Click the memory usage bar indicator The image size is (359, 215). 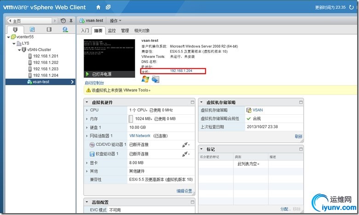(131, 119)
